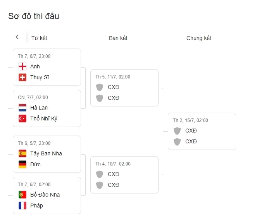The image size is (257, 216).
Task: Open the semifinal on Th 4, 10/7
Action: 124,174
